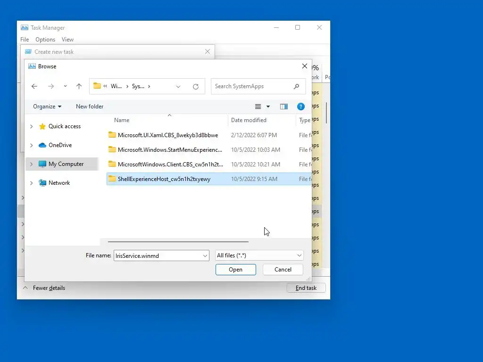Minimize the Task Manager window

pos(276,27)
